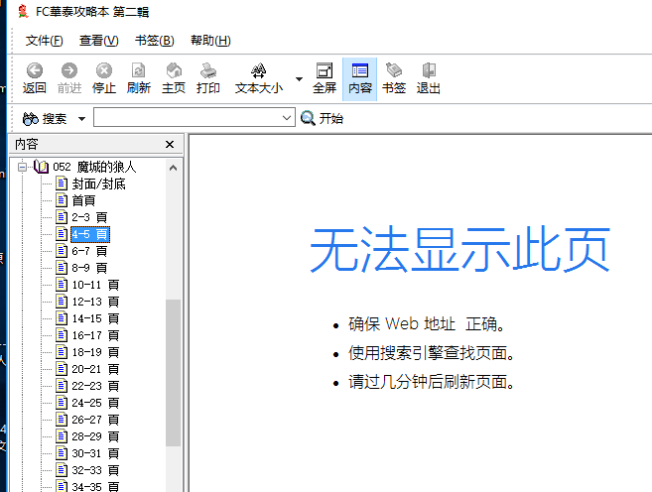Open the 帮助(H) menu
Viewport: 652px width, 492px height.
(209, 41)
